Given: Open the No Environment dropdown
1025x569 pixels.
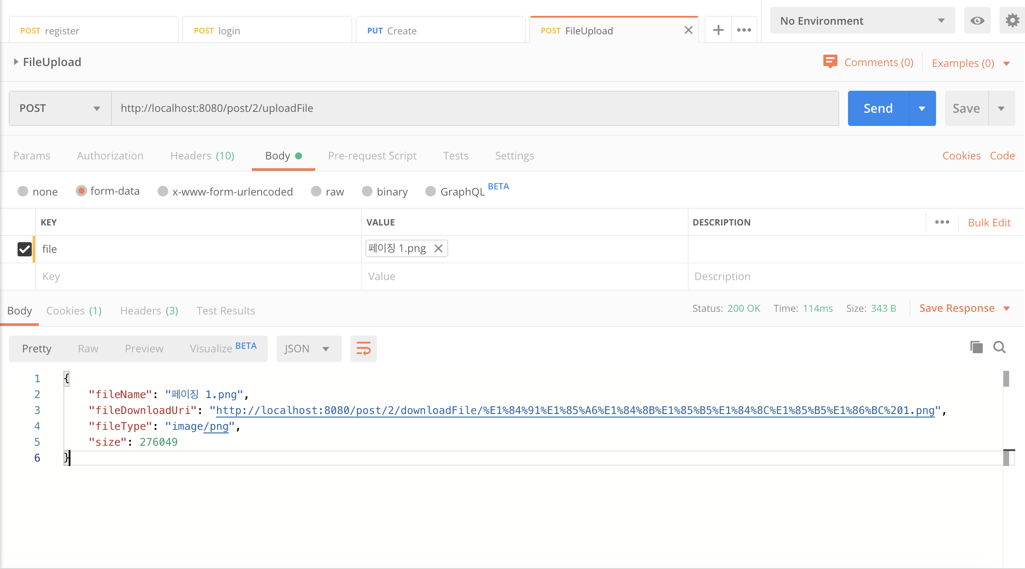Looking at the screenshot, I should pos(863,20).
